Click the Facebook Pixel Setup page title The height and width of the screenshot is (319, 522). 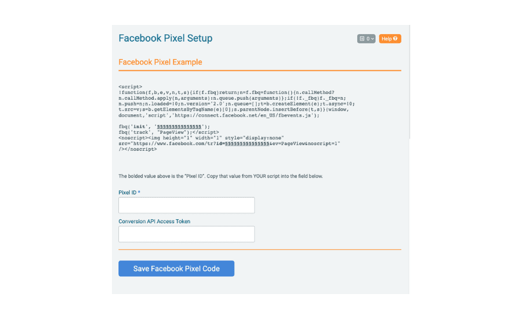click(165, 38)
